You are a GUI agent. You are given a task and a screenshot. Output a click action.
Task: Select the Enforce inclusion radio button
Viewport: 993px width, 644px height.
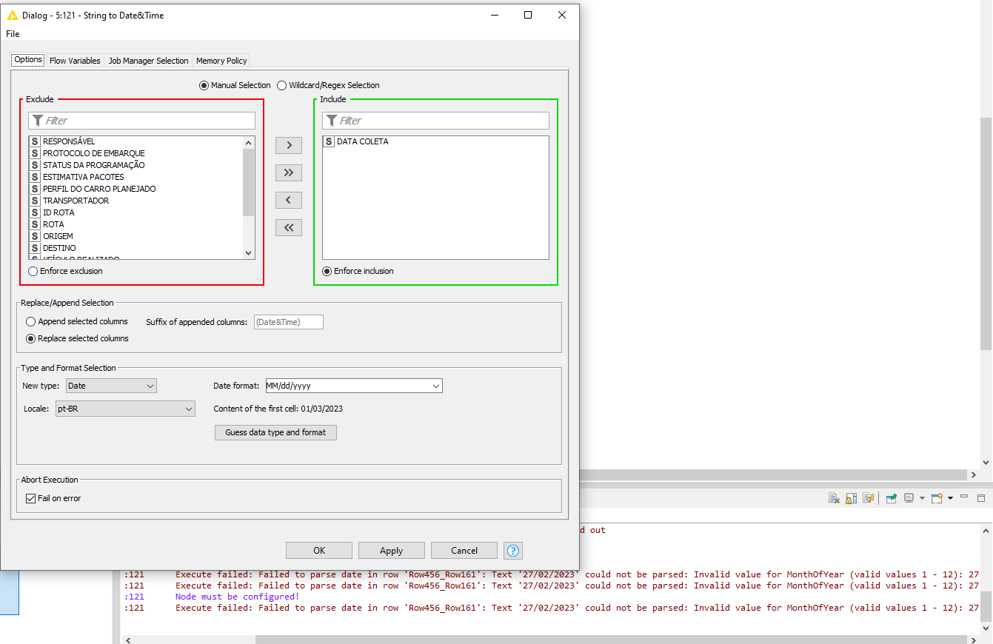[327, 271]
